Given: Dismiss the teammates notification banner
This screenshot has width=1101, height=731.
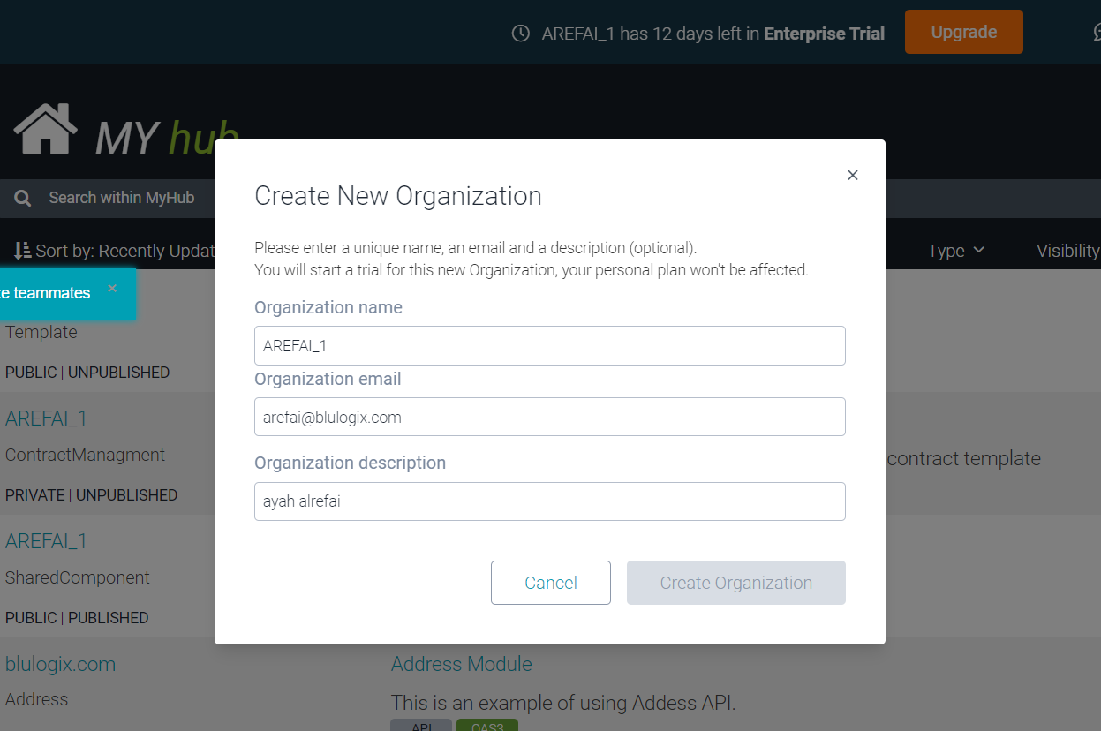Looking at the screenshot, I should 112,289.
